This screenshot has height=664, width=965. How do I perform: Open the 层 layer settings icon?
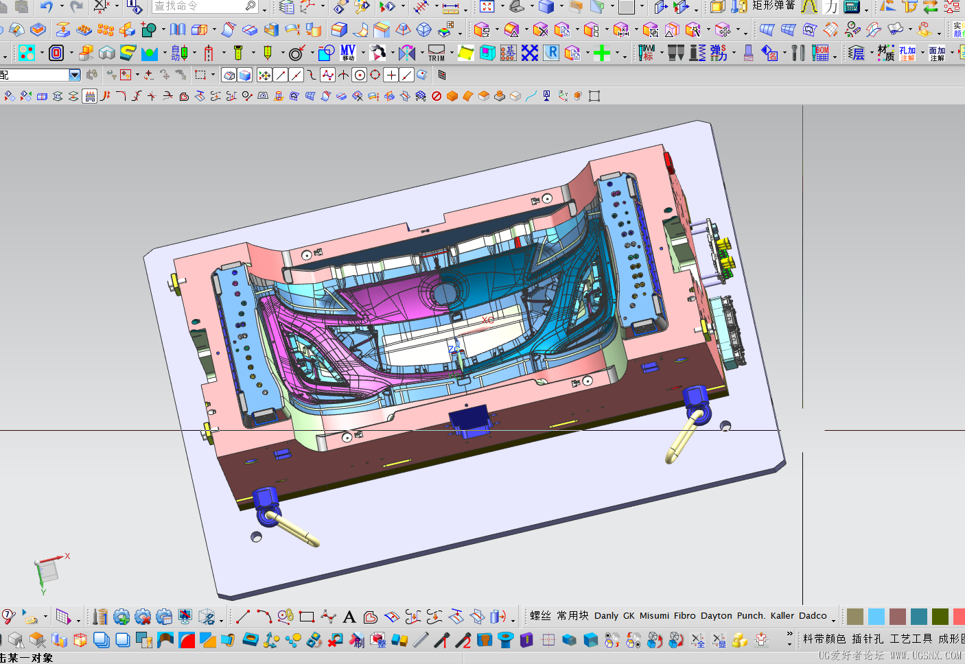tap(856, 53)
